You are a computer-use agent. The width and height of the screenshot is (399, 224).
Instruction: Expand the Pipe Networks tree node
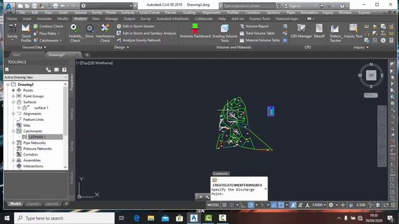pos(13,143)
